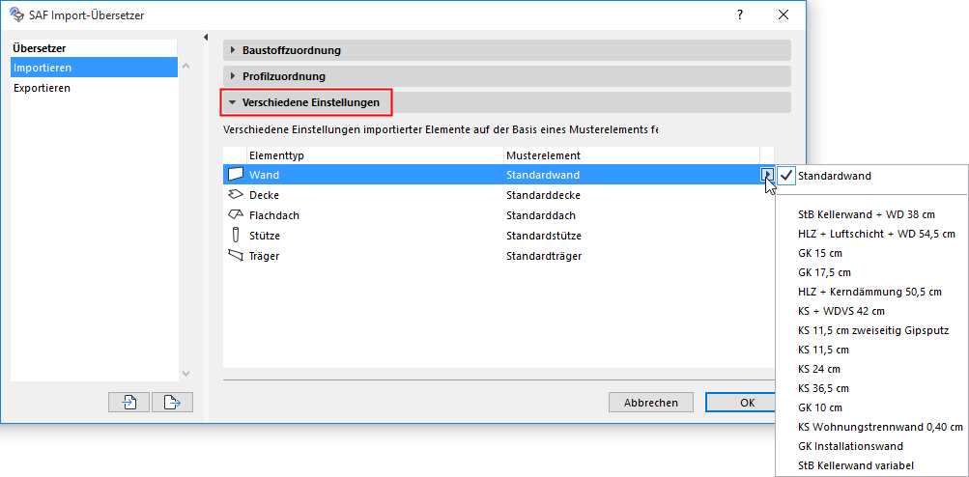Click the Stütze column icon
Image resolution: width=969 pixels, height=477 pixels.
tap(236, 236)
